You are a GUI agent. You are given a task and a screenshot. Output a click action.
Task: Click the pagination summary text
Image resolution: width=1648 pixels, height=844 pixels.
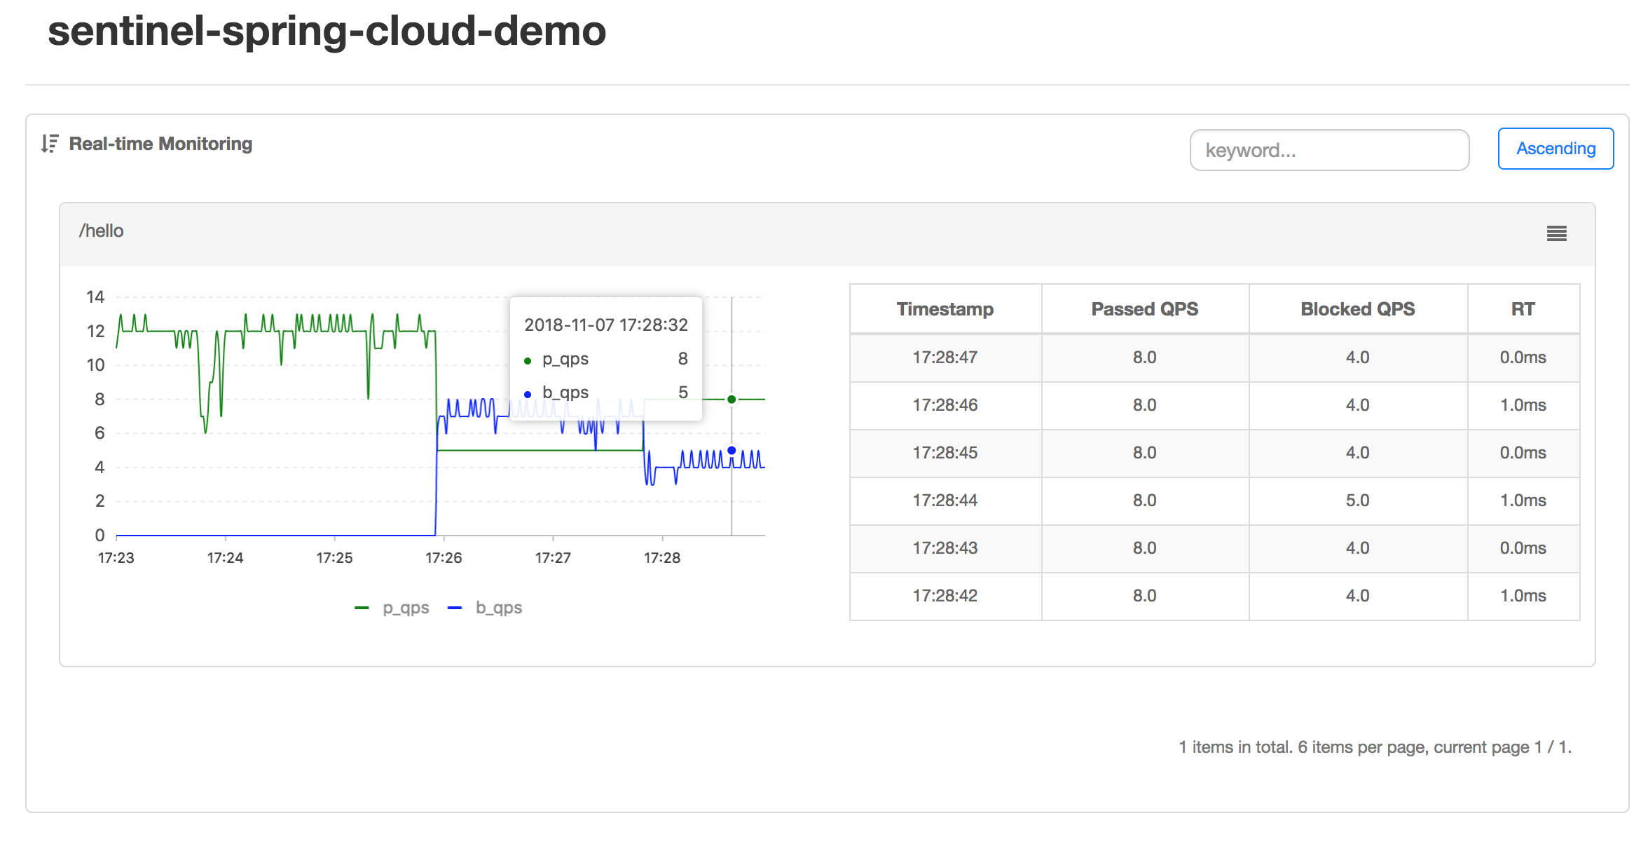[x=1375, y=747]
